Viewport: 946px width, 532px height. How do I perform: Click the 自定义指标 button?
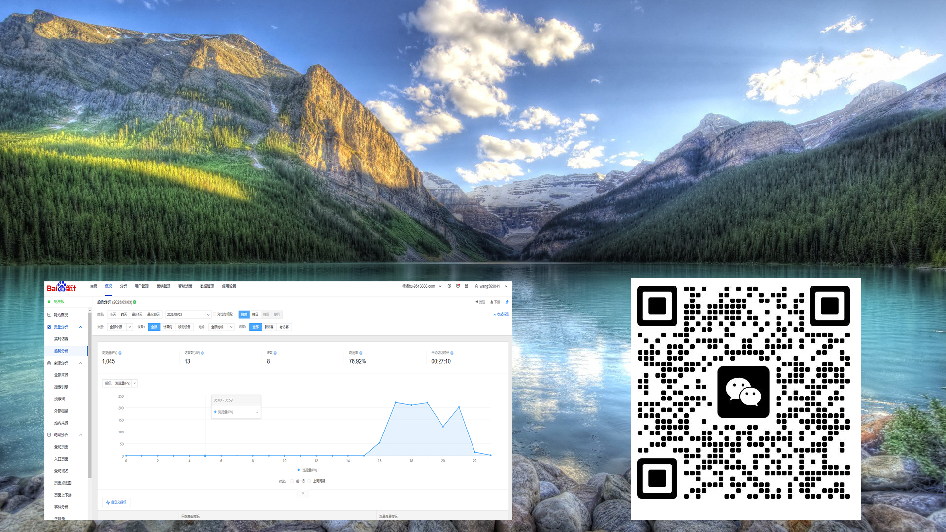coord(116,502)
